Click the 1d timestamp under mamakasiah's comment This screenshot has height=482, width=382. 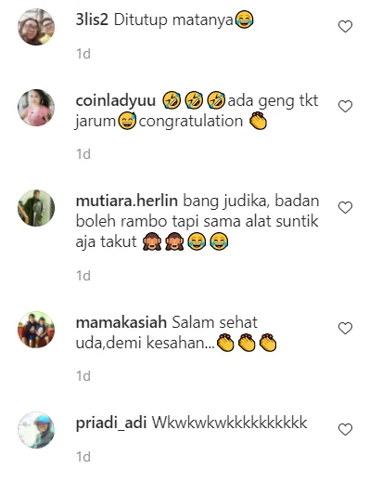click(x=83, y=376)
